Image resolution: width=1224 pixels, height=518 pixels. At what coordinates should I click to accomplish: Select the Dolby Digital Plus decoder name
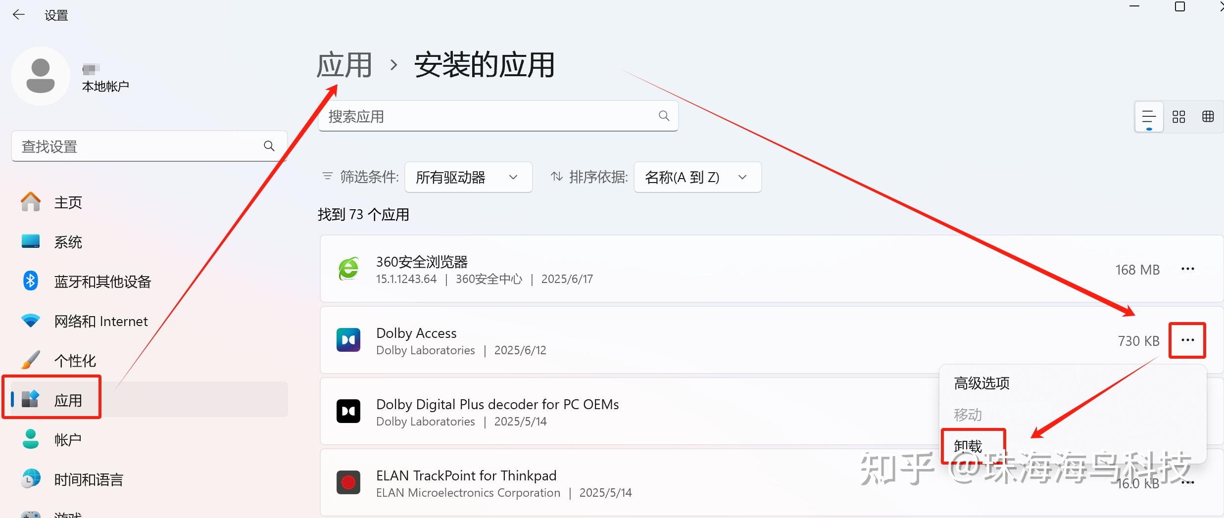(497, 404)
